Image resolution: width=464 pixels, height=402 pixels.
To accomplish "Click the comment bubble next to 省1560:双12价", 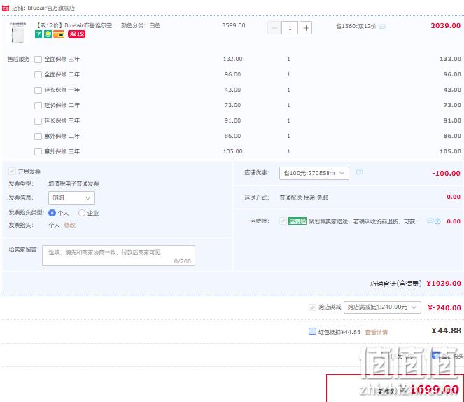I will 382,27.
